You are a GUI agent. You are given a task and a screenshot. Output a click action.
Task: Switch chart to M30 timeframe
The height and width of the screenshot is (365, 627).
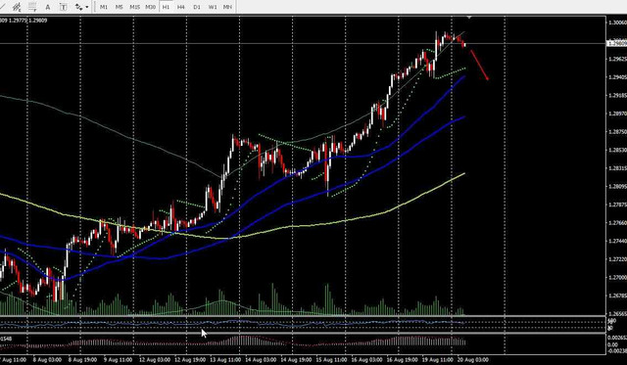[150, 7]
